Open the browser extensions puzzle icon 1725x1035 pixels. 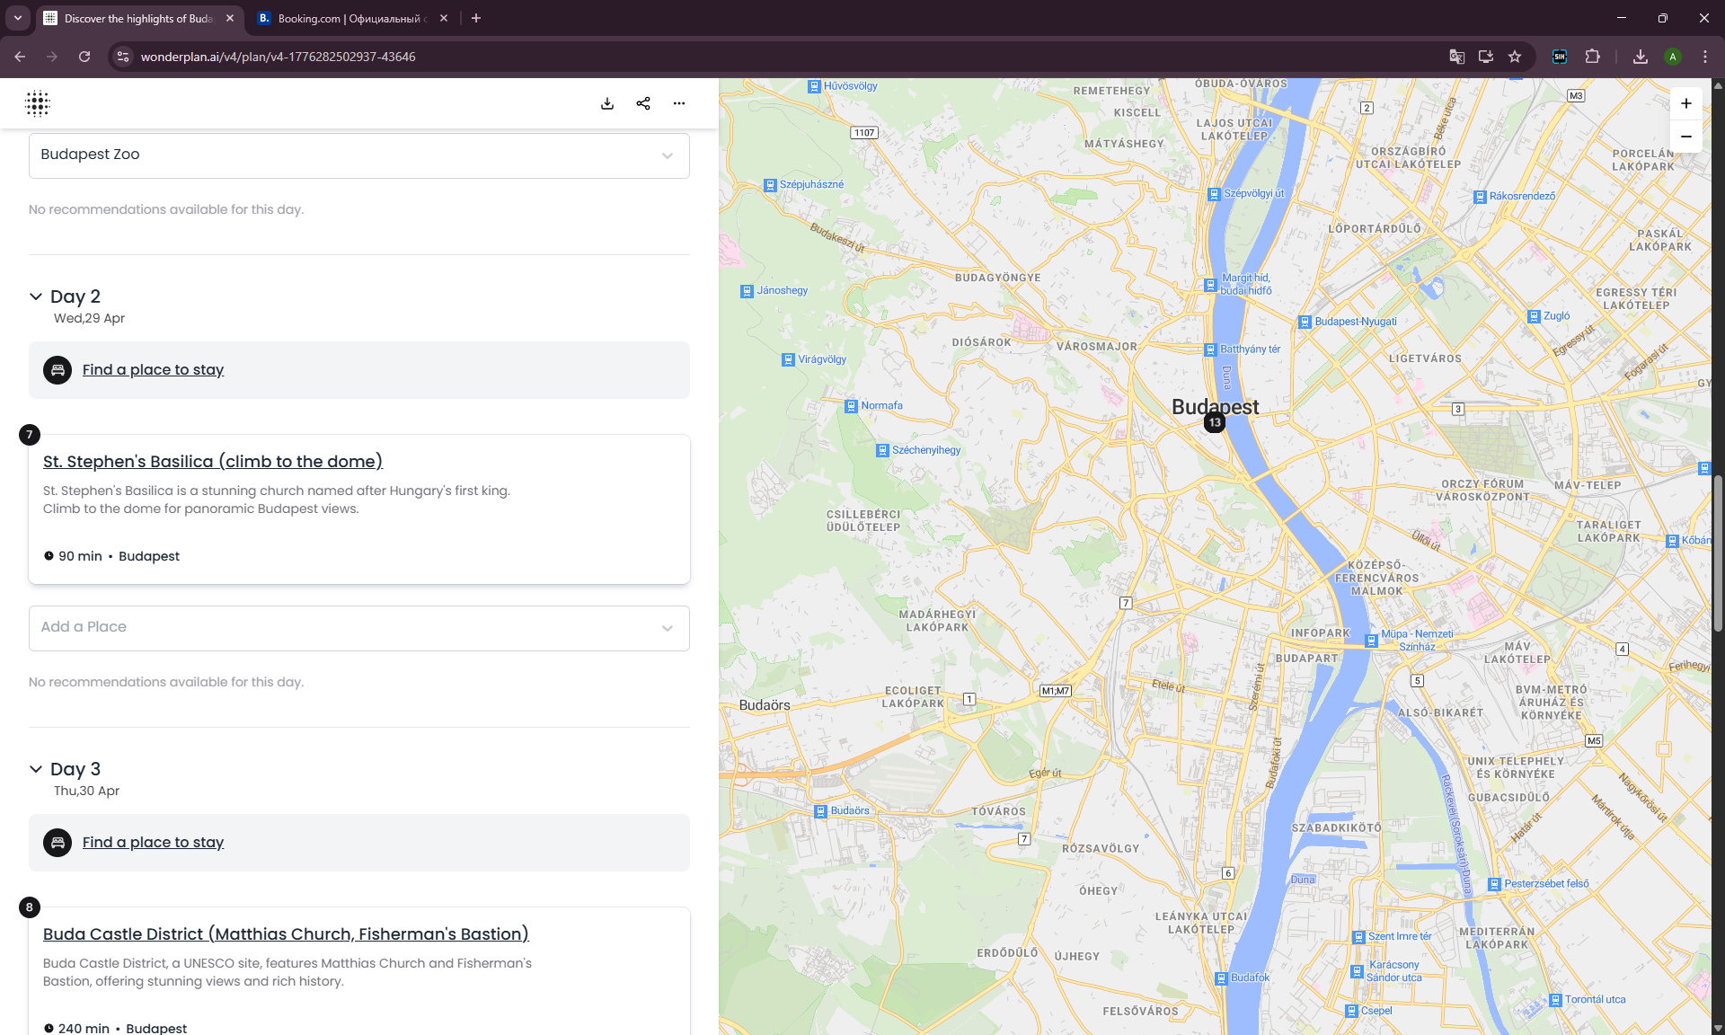click(1592, 57)
